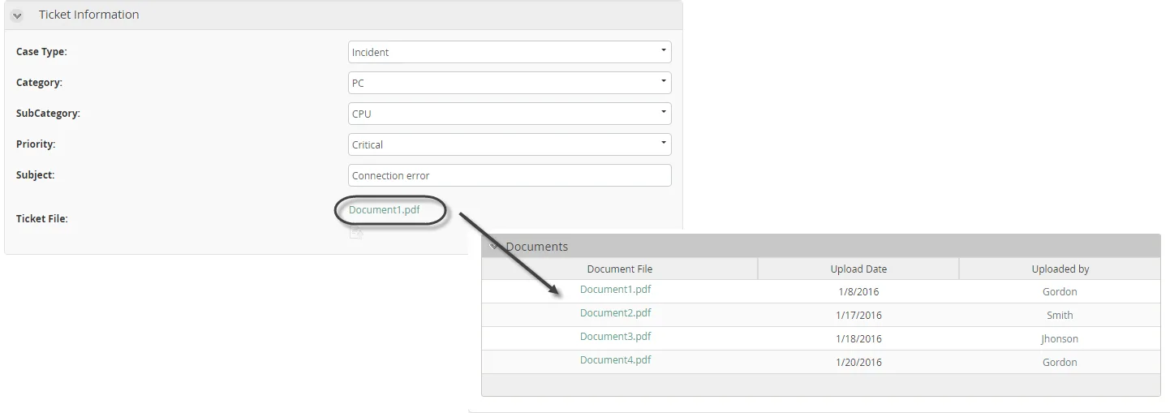1170x413 pixels.
Task: Click Gordon in the Document4.pdf row
Action: pyautogui.click(x=1060, y=363)
